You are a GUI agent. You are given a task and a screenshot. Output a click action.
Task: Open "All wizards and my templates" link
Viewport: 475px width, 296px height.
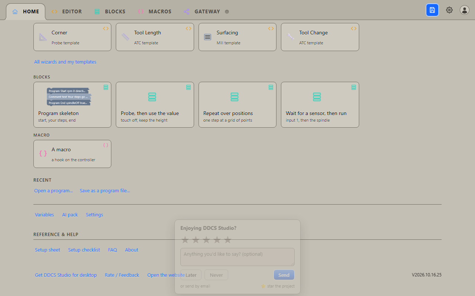coord(65,62)
